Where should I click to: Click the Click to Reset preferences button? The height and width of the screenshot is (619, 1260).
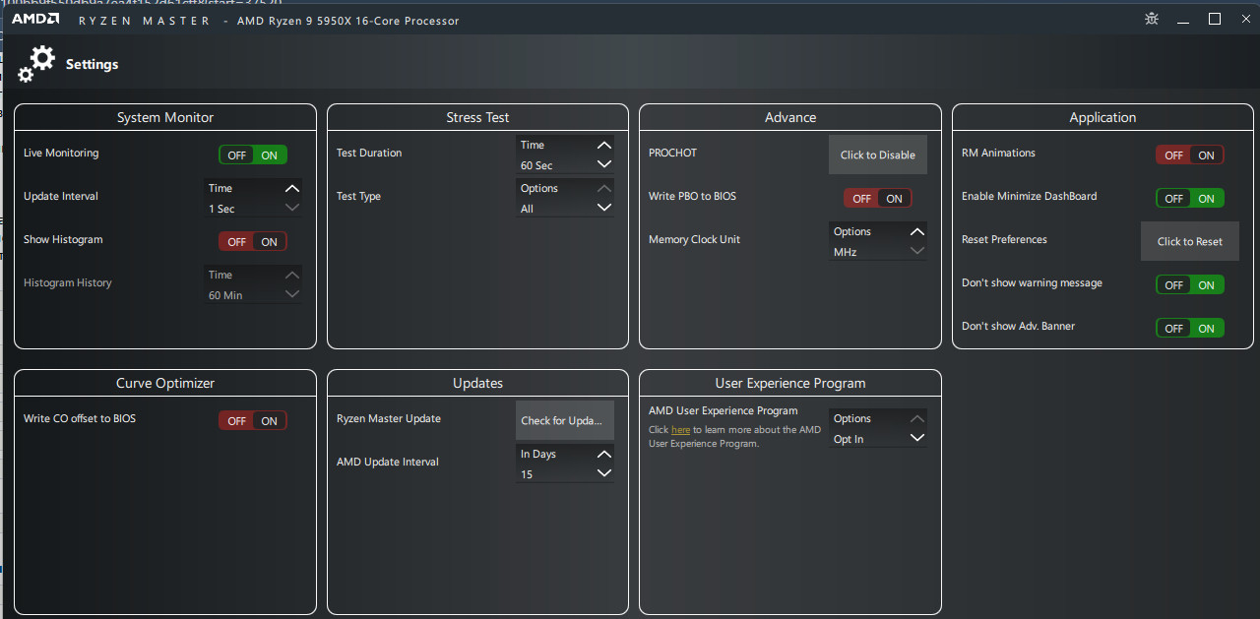1190,241
